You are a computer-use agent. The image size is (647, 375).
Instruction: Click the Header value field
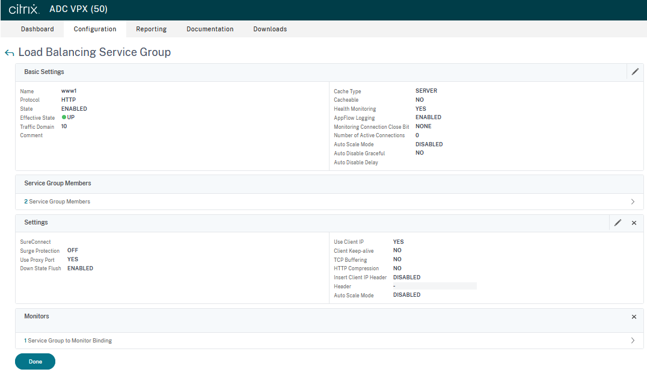(x=434, y=287)
